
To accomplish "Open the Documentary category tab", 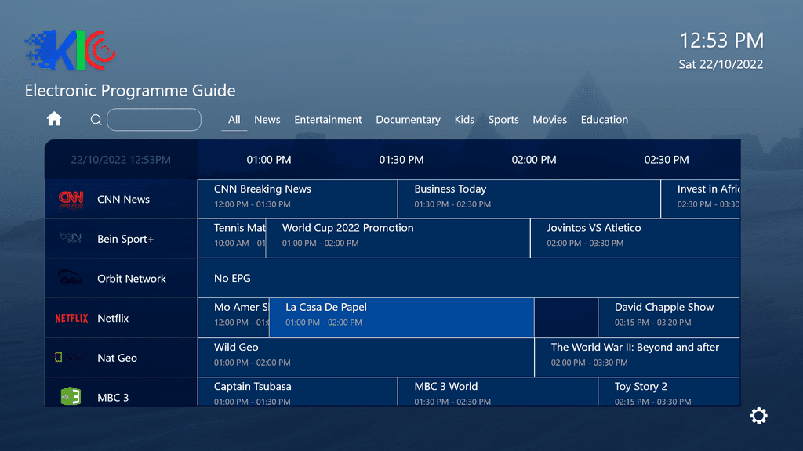I will pos(408,120).
